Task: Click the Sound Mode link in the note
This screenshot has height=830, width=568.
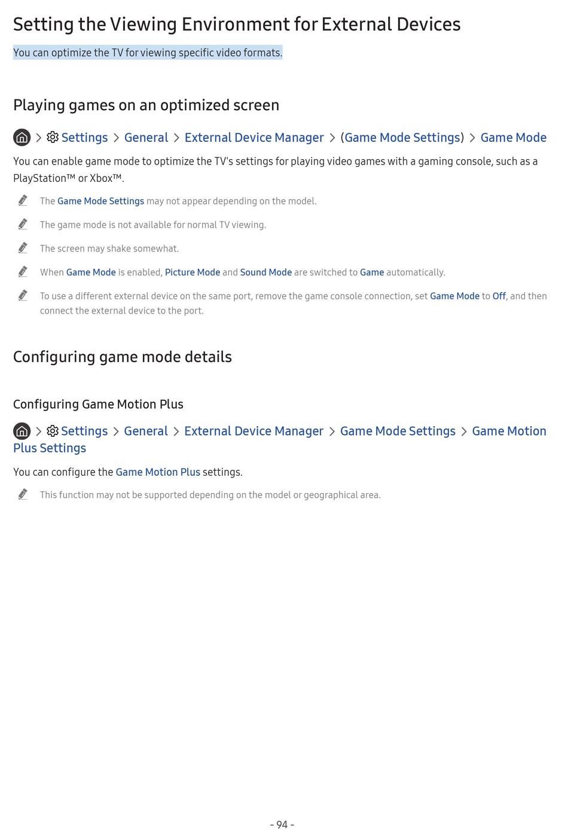Action: coord(266,272)
